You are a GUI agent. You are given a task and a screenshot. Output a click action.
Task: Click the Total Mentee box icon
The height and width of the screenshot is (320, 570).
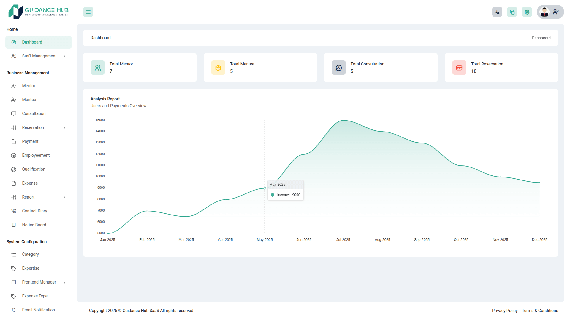pyautogui.click(x=218, y=68)
